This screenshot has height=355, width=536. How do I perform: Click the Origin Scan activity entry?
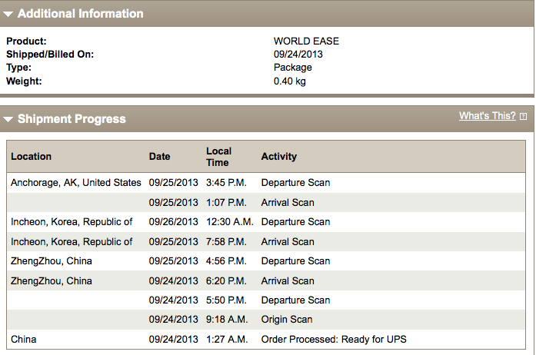click(x=287, y=320)
